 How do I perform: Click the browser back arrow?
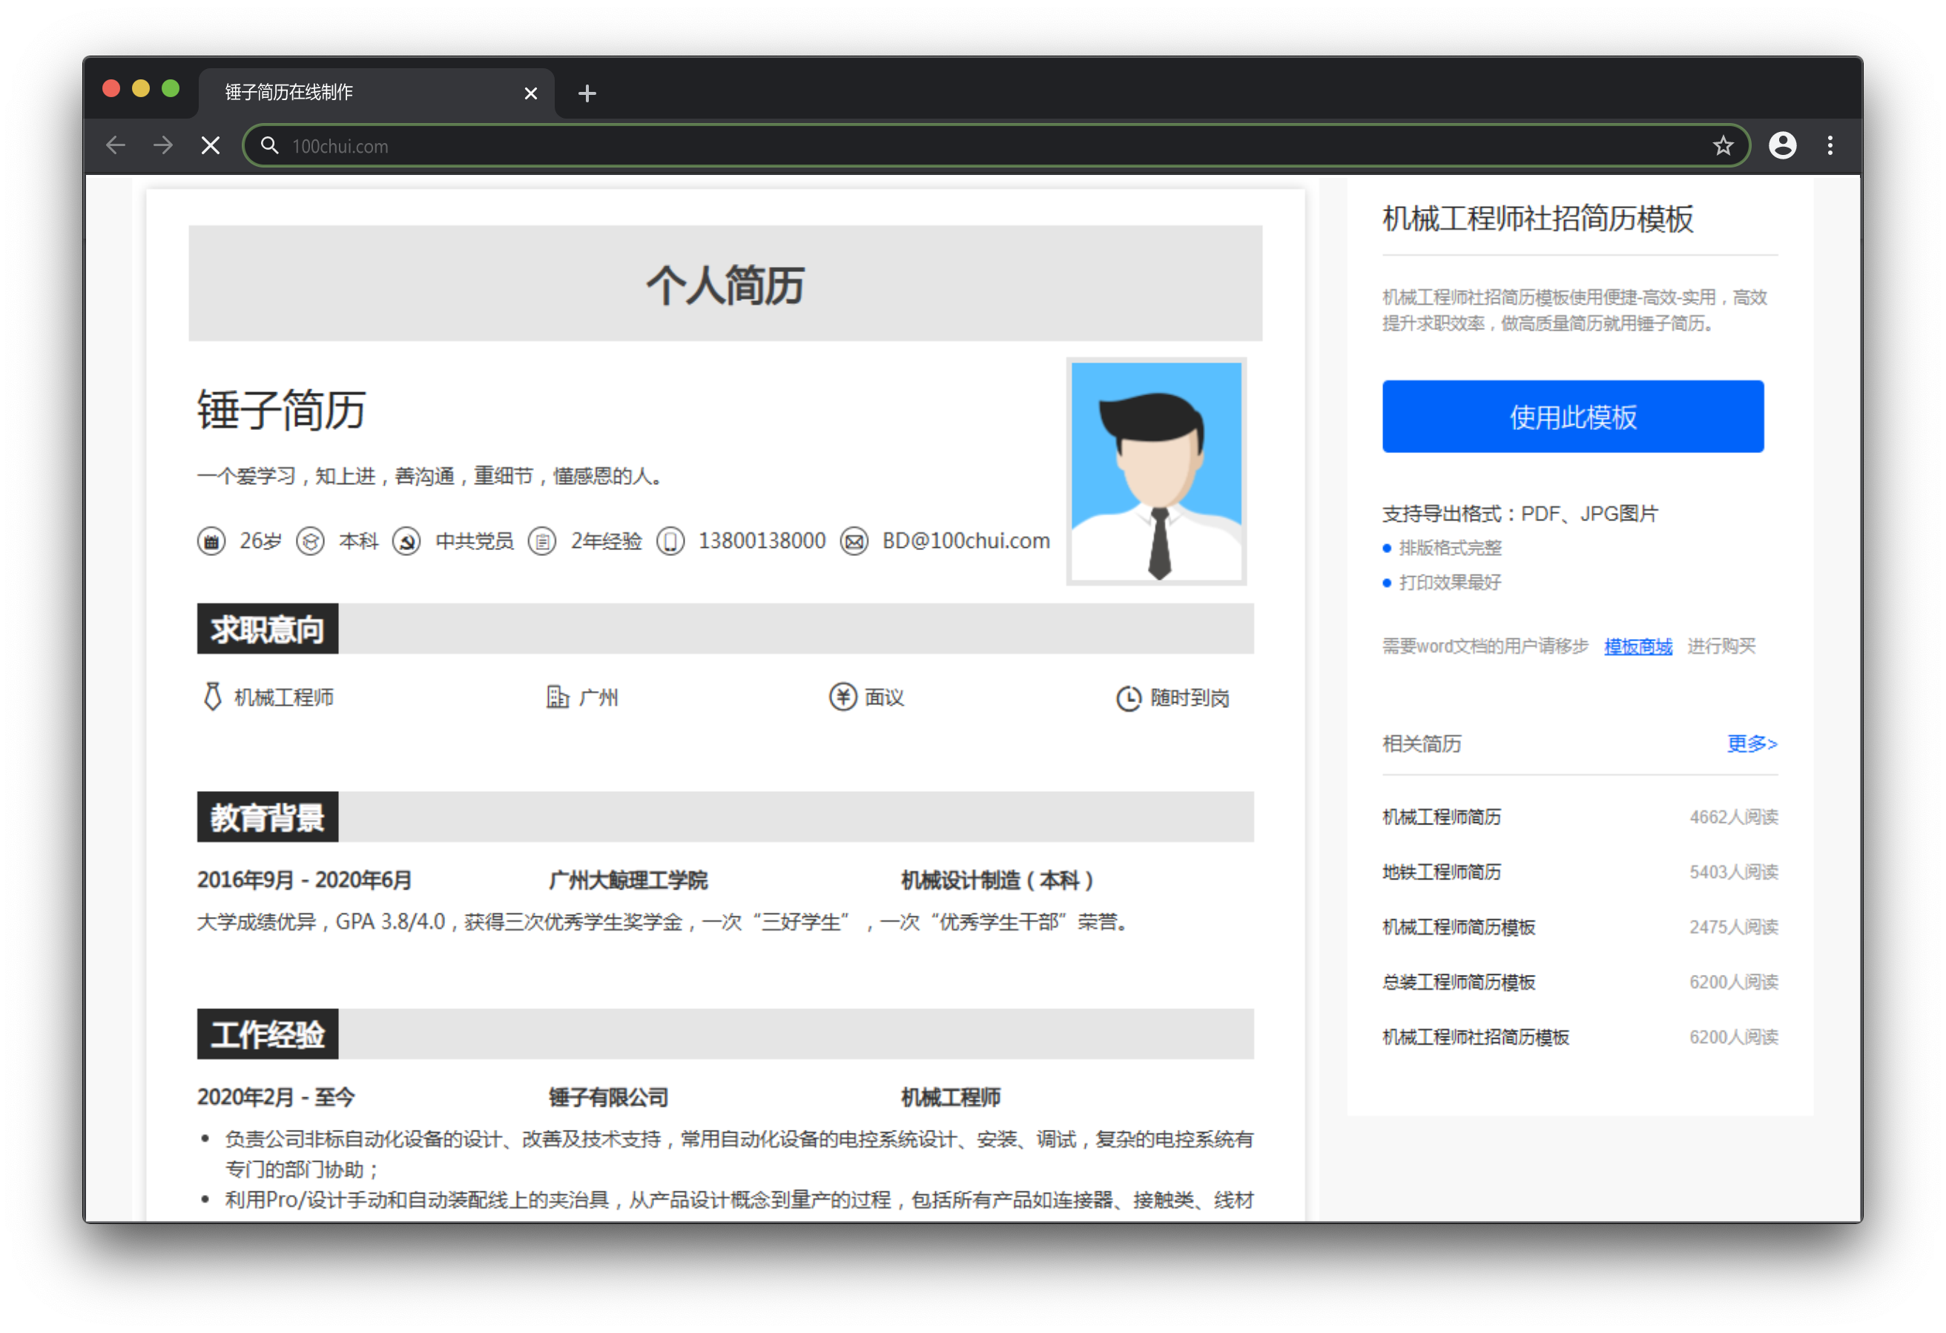click(116, 146)
